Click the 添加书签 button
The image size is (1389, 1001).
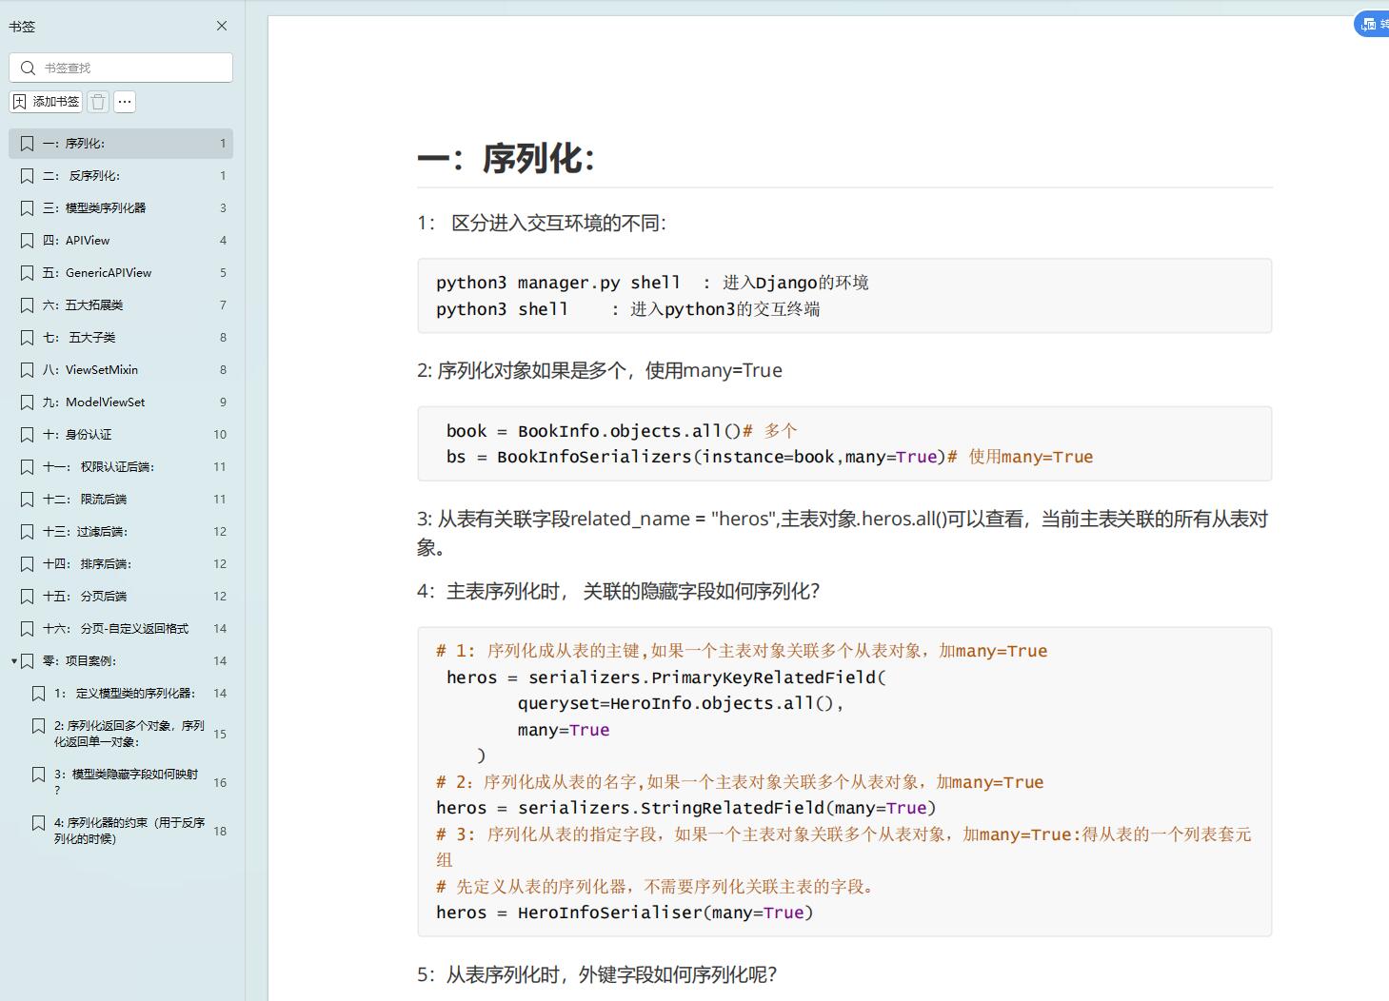pos(45,101)
